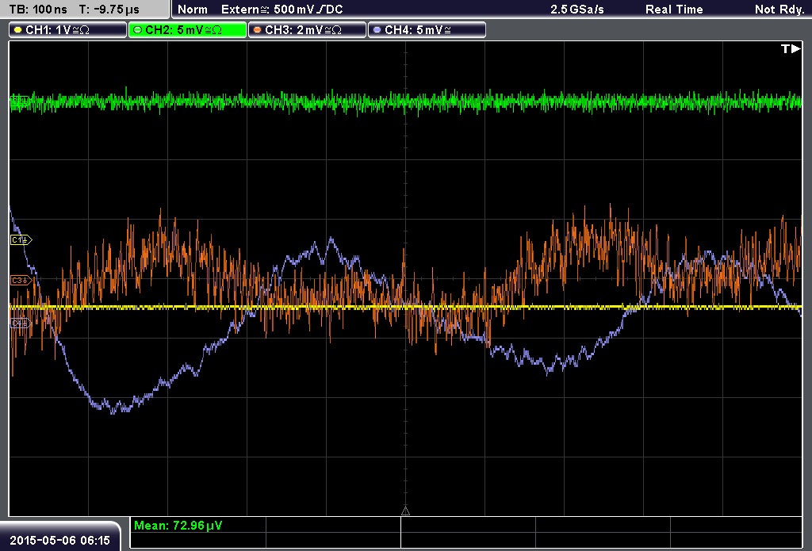
Task: Click the 2015-05-06 06:15 date stamp
Action: [59, 540]
